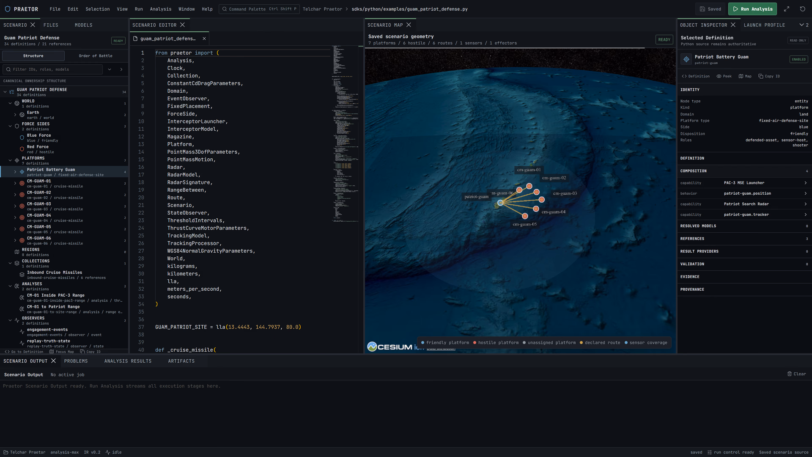Image resolution: width=812 pixels, height=457 pixels.
Task: Click the Clear output button
Action: 796,374
